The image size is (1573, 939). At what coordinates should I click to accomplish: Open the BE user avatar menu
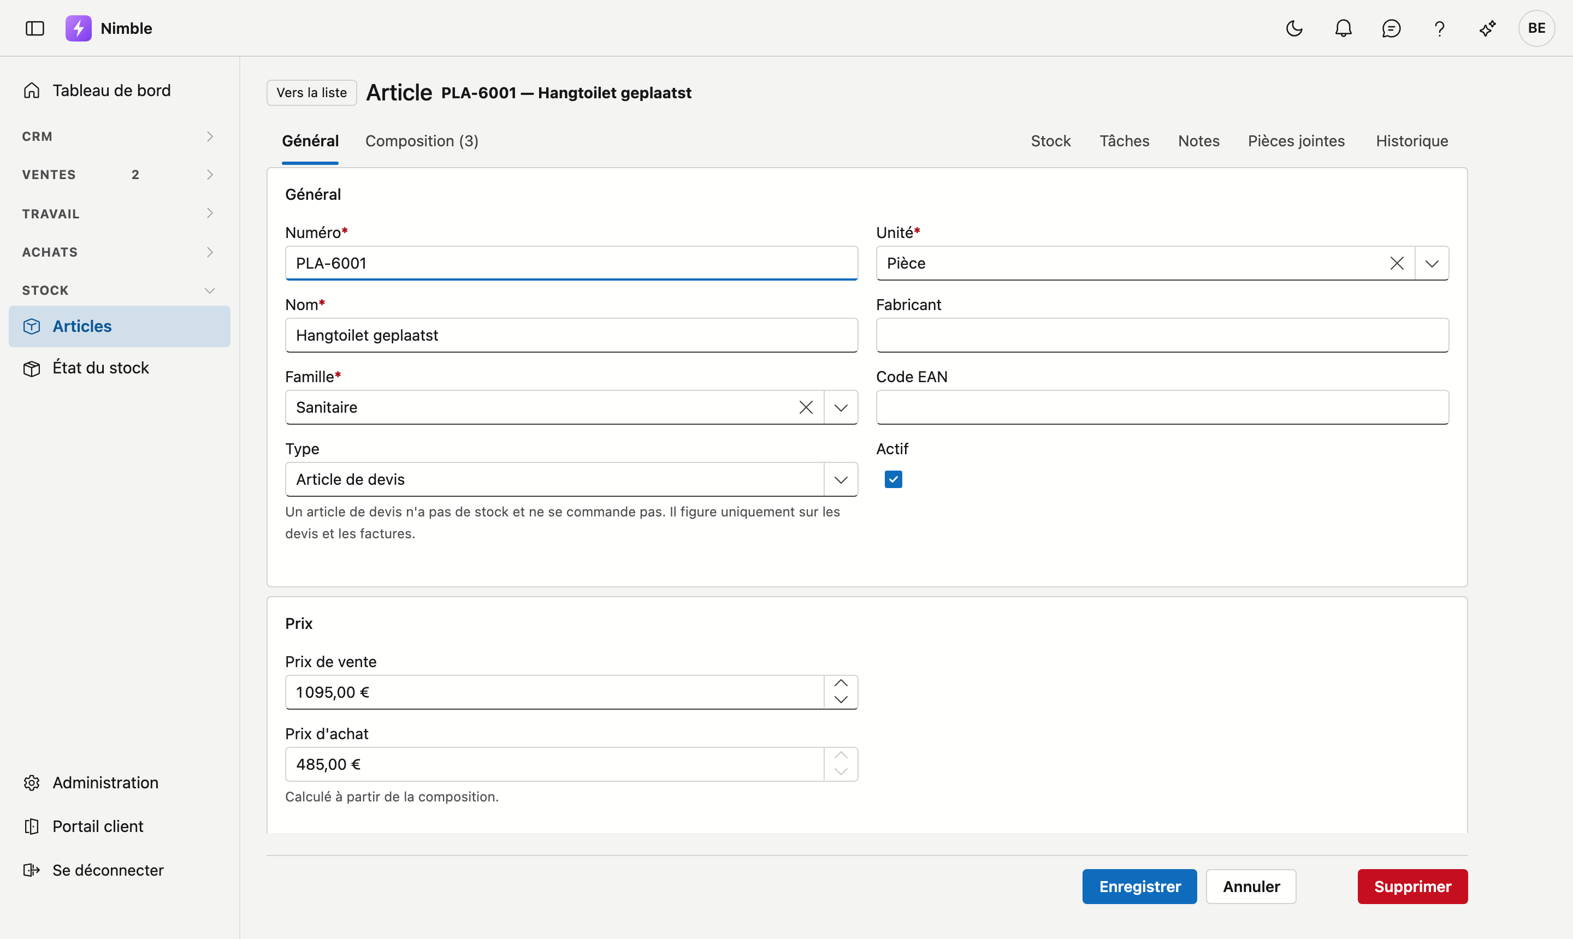pos(1536,28)
